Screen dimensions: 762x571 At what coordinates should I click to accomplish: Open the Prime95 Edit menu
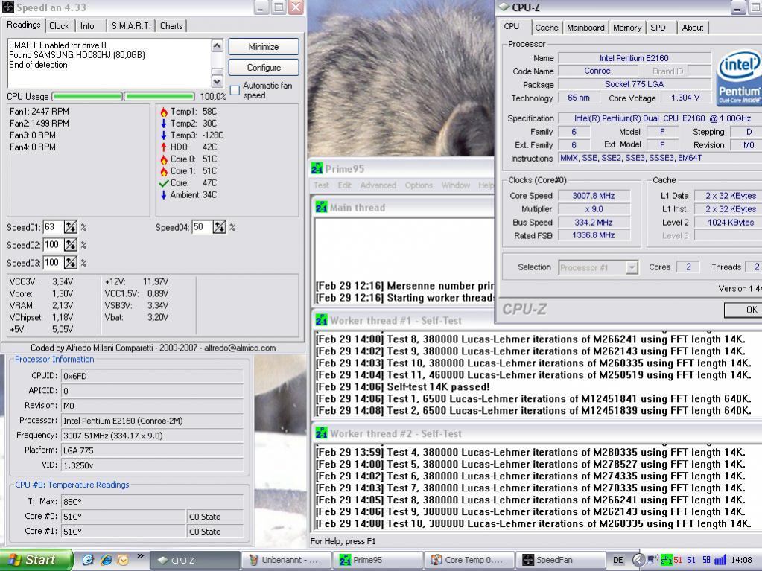tap(345, 185)
